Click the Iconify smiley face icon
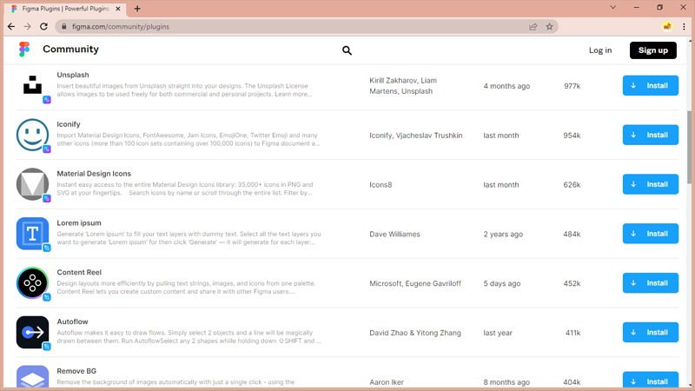 (32, 135)
